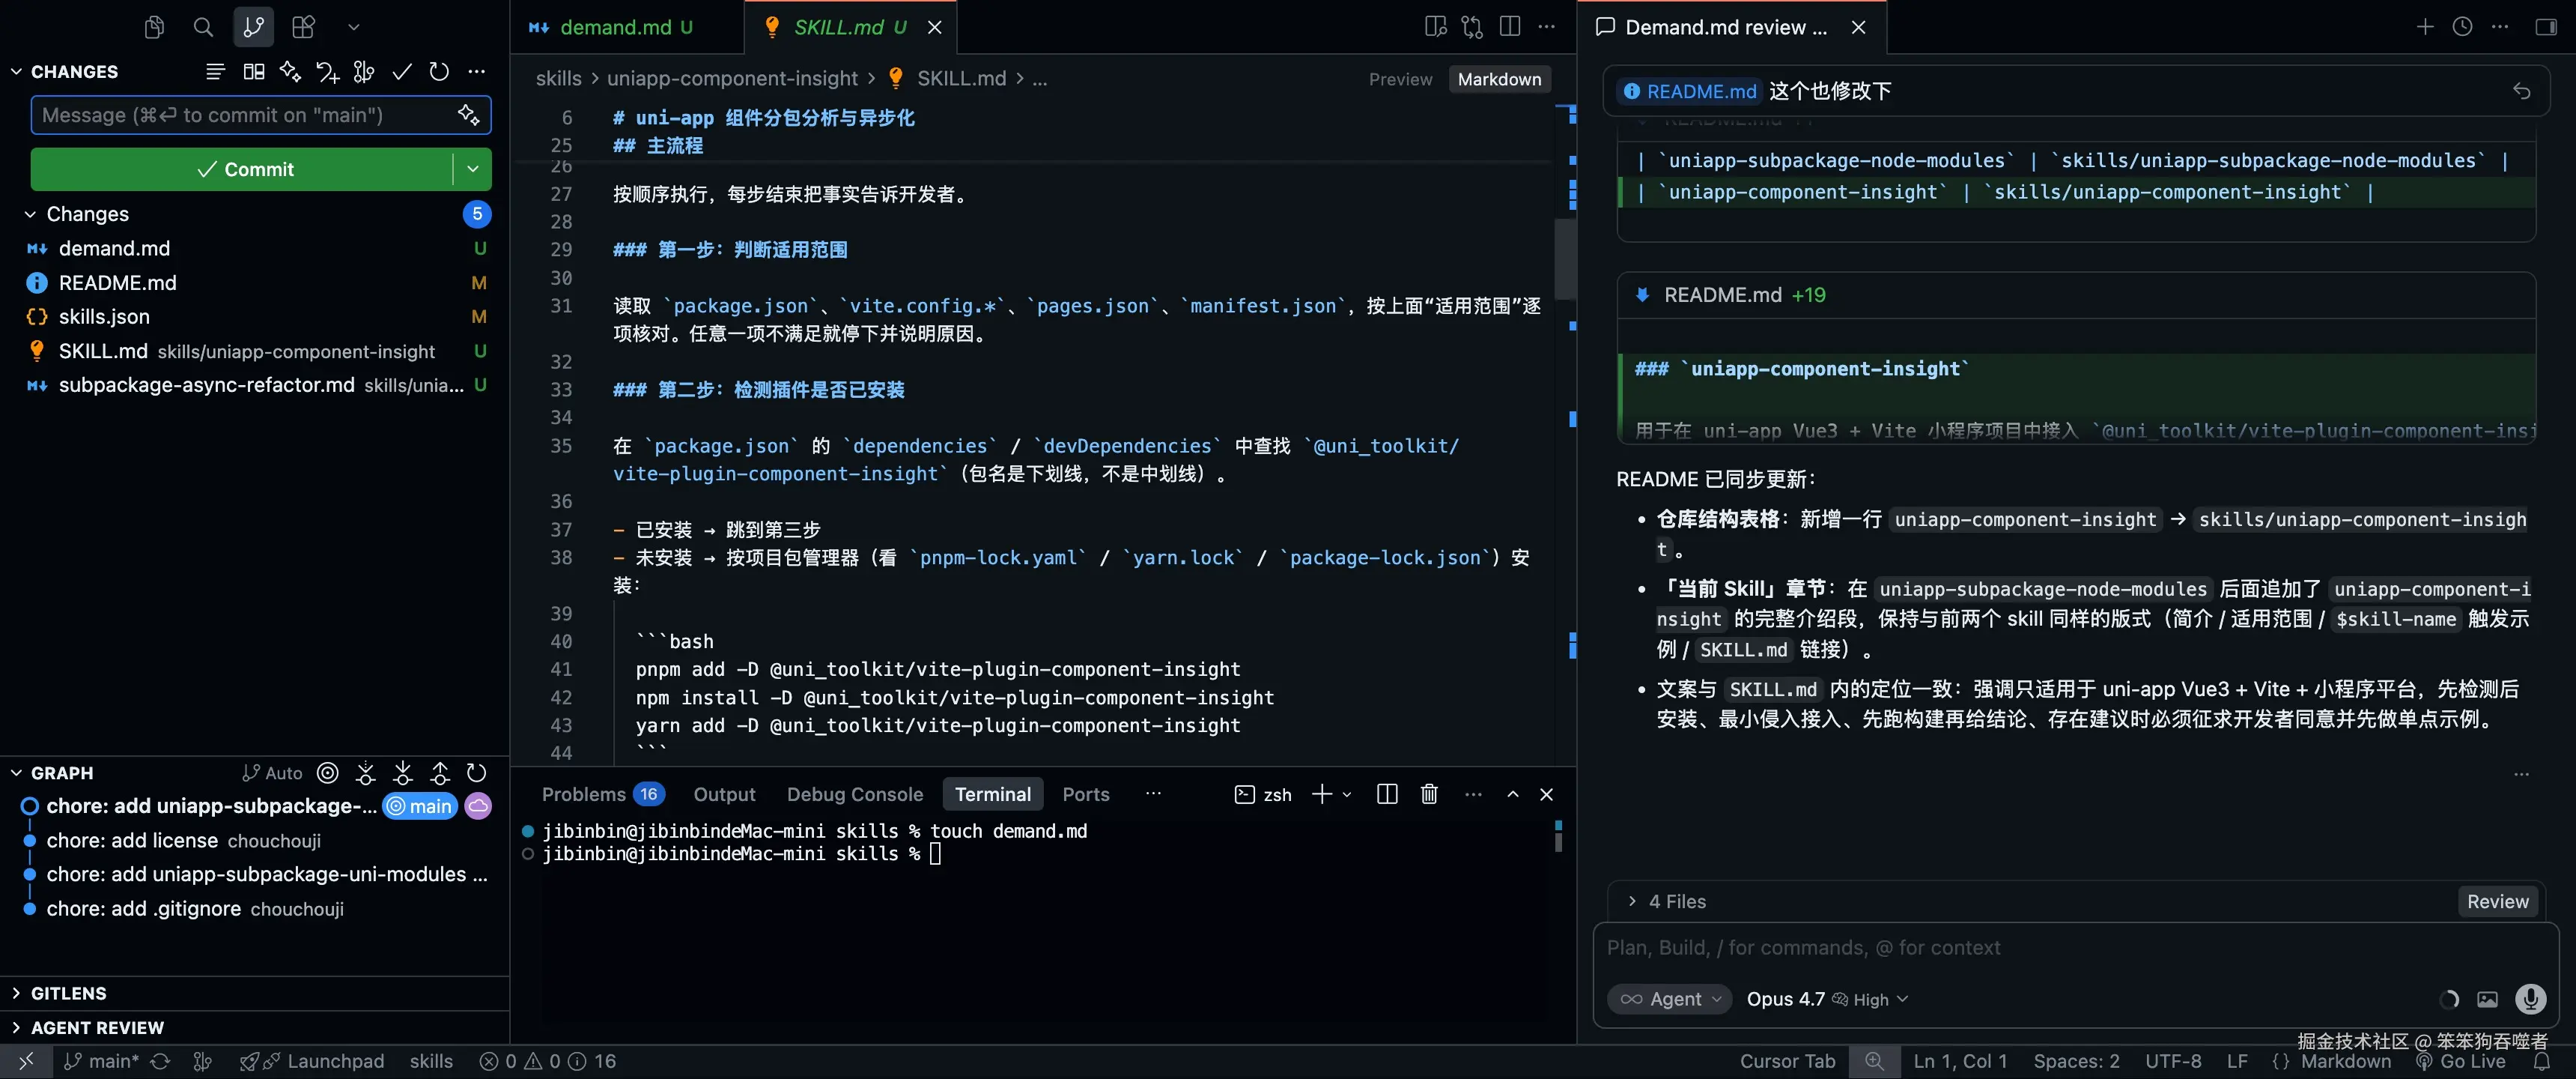This screenshot has height=1079, width=2576.
Task: Generate commit message with sparkle icon
Action: pyautogui.click(x=468, y=115)
